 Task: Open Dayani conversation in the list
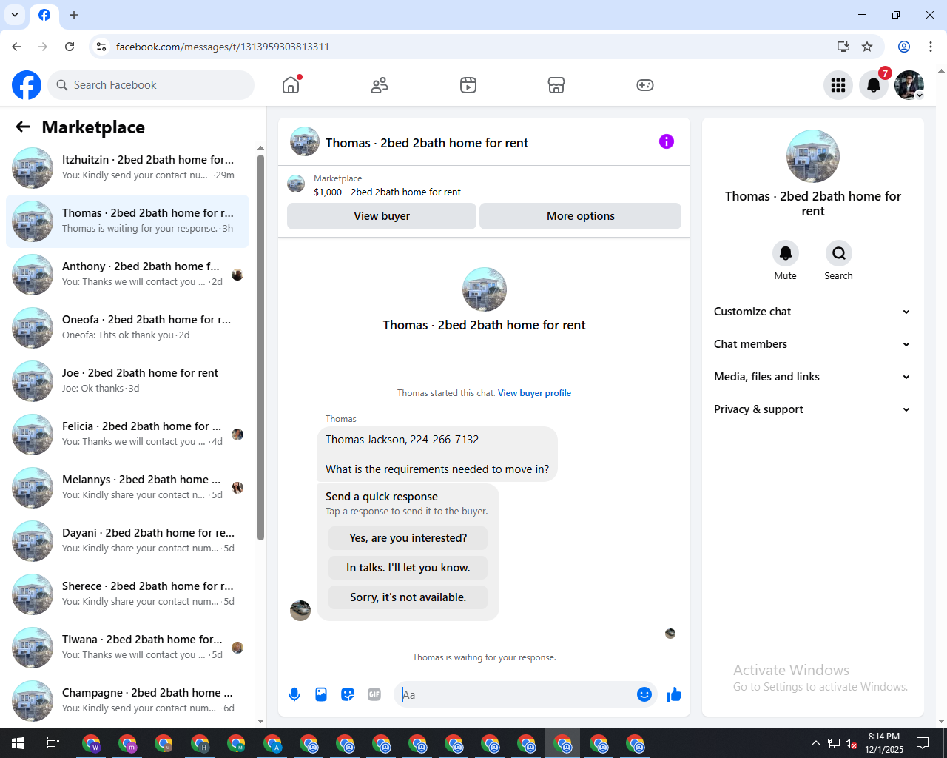128,541
